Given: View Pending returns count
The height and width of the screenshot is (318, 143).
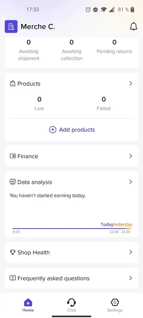Looking at the screenshot, I should tap(114, 47).
